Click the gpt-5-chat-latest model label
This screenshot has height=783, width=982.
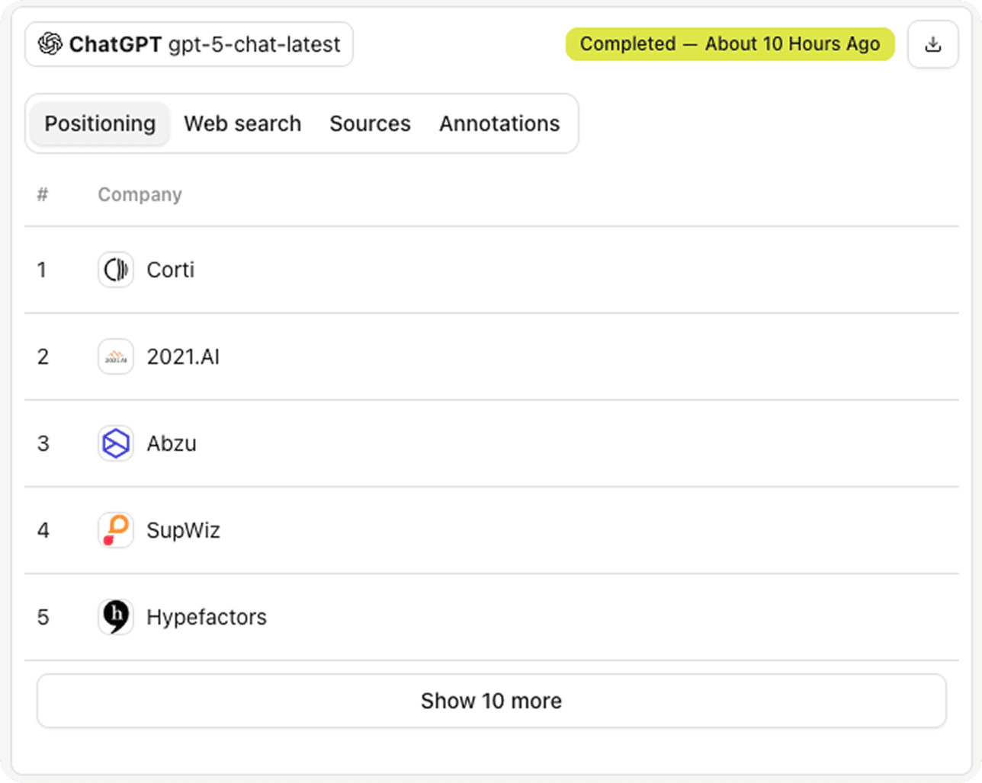(x=254, y=44)
